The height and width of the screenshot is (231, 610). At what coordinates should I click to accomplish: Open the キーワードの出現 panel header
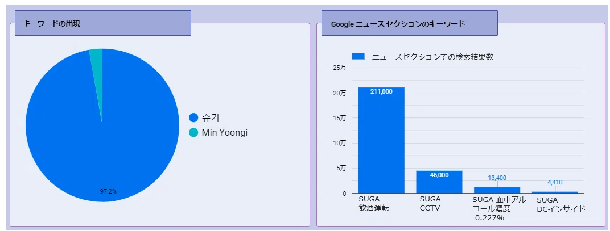102,23
